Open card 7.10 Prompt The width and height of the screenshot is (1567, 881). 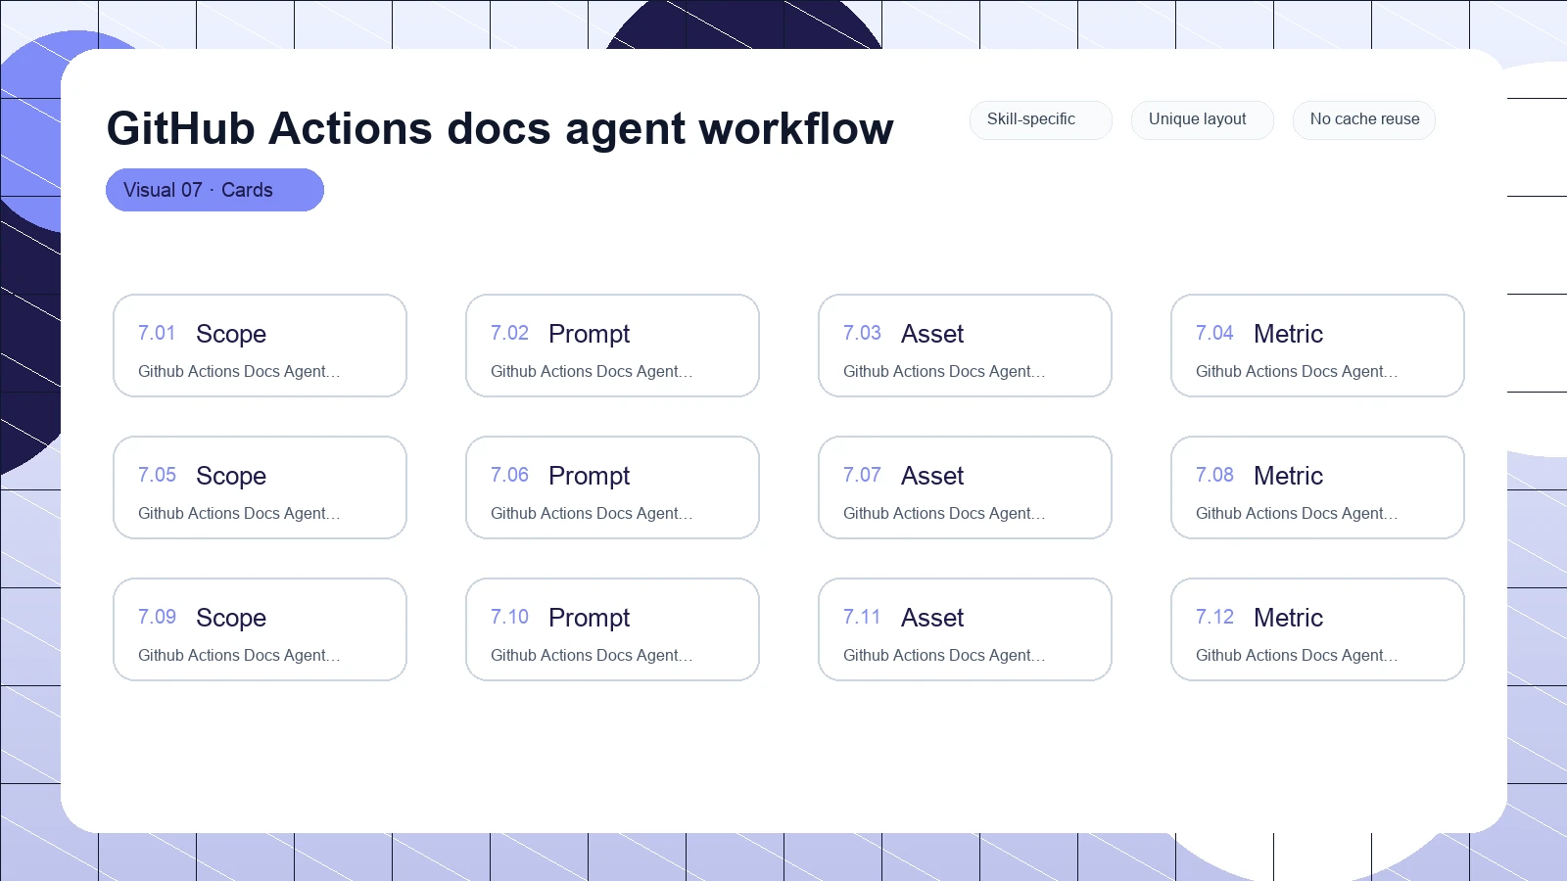(x=612, y=629)
